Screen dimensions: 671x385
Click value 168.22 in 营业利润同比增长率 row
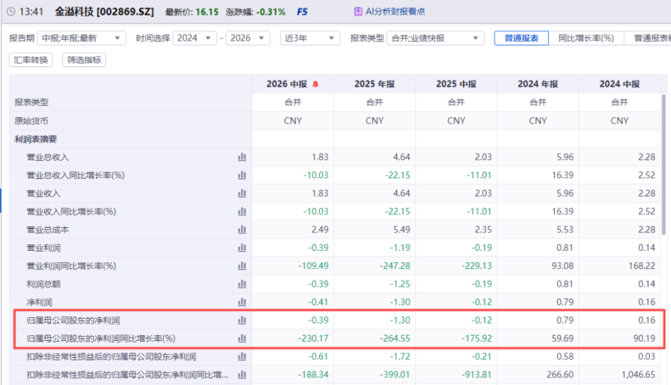coord(642,266)
